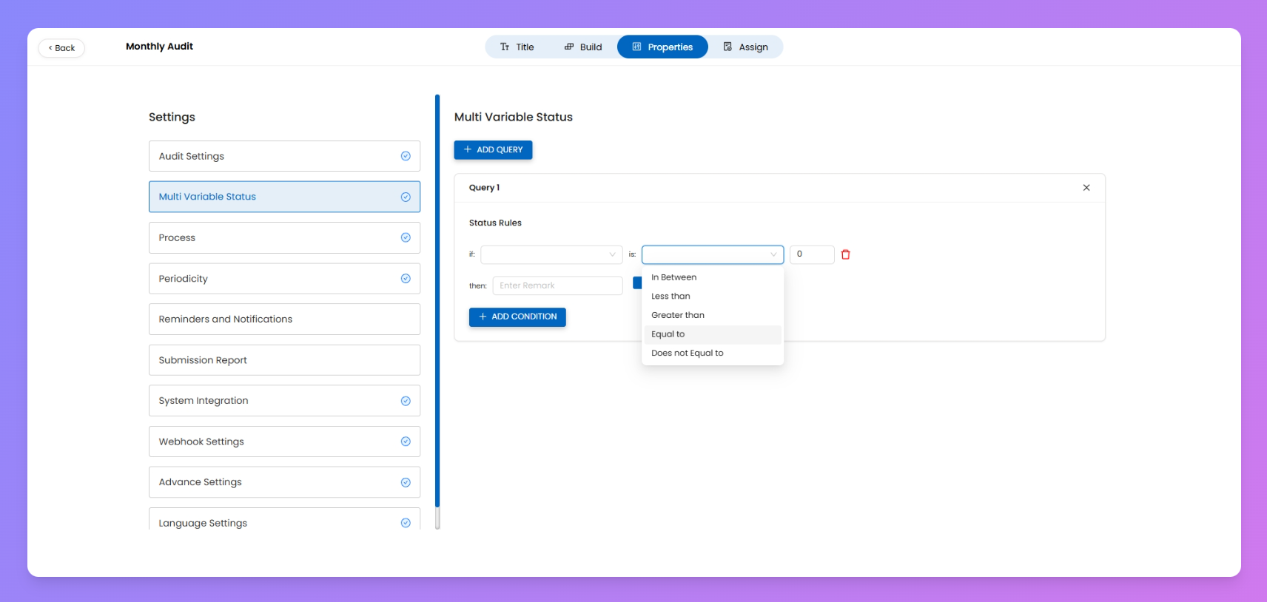Click the condition value field showing 0

click(812, 254)
